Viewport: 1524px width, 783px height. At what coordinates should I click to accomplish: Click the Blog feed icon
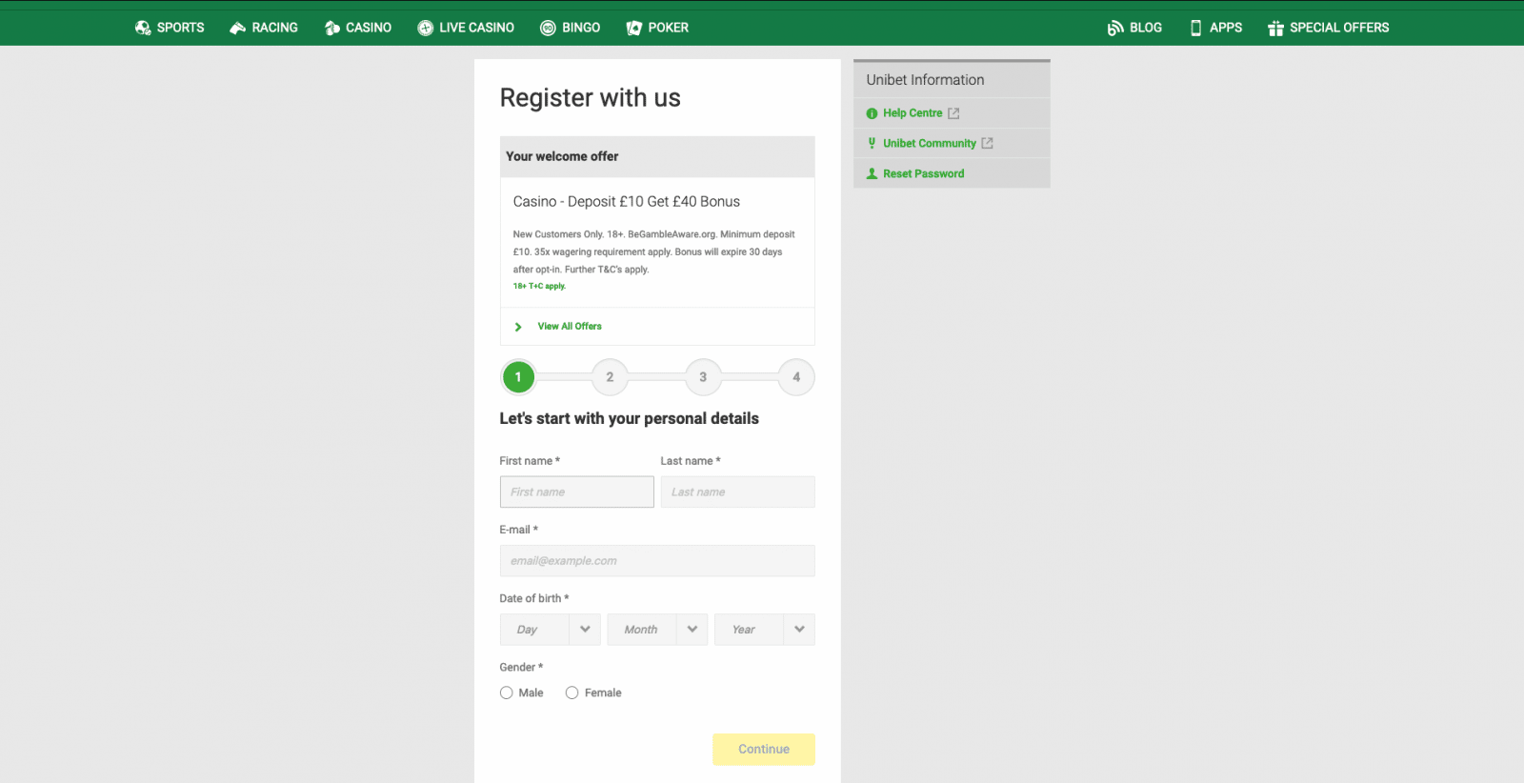1115,28
